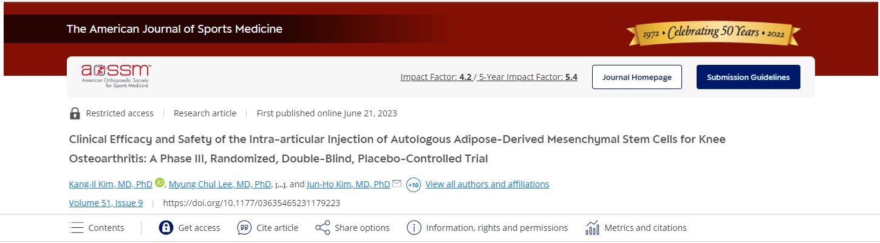Image resolution: width=880 pixels, height=243 pixels.
Task: Click author link Myung Chul Lee, MD, PhD
Action: pyautogui.click(x=220, y=184)
